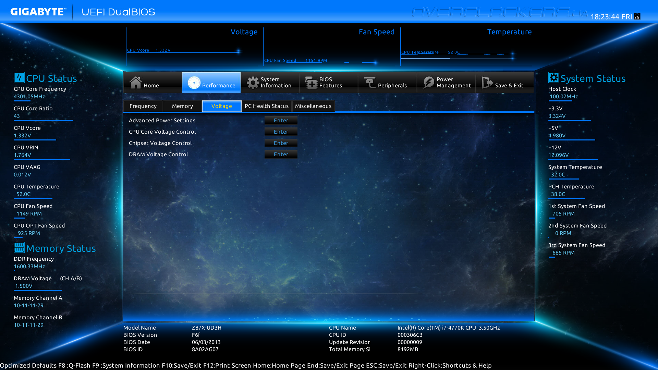This screenshot has height=370, width=658.
Task: Click the 3rd System Fan Speed 685 RPM
Action: pyautogui.click(x=563, y=252)
